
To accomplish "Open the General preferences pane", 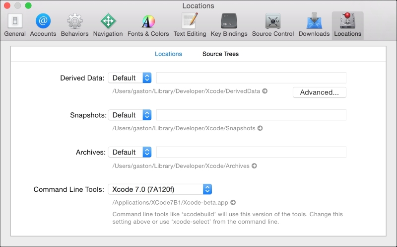I will click(x=14, y=25).
